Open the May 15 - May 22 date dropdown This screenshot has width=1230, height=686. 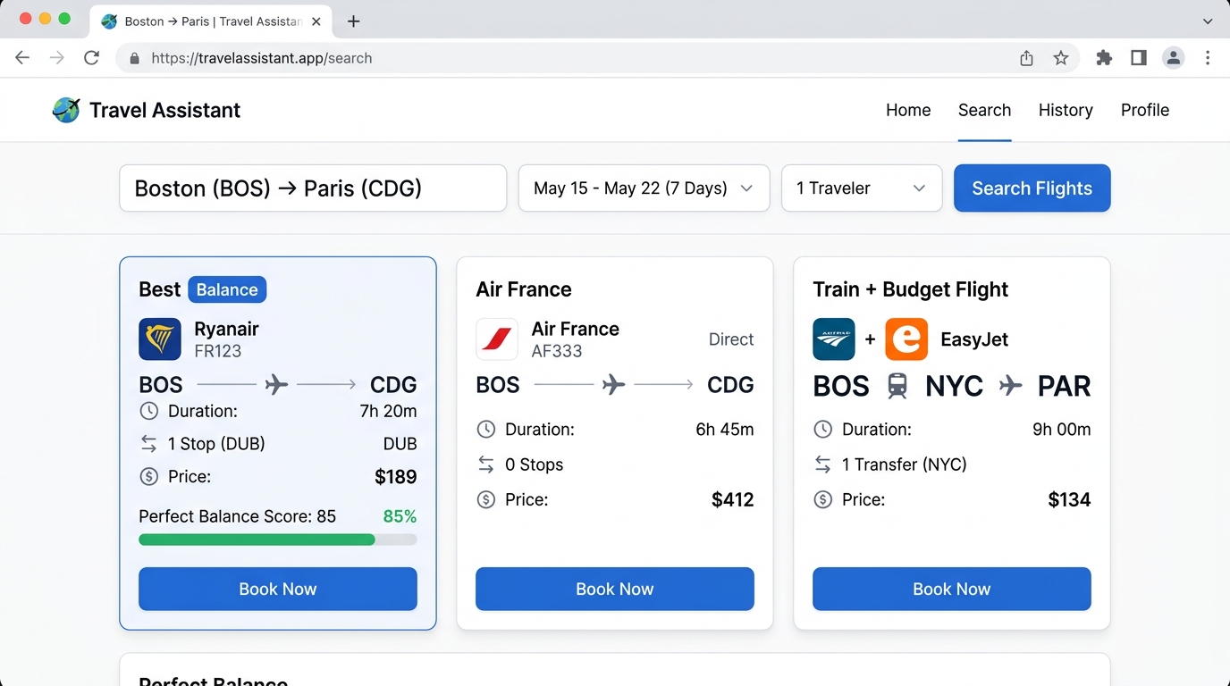(x=644, y=188)
